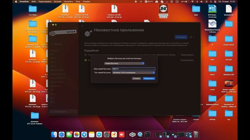
Task: Open Messages from the Dock
Action: [69, 135]
